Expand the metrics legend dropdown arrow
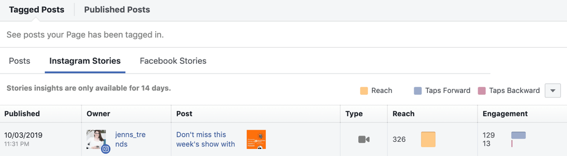Screen dimensions: 567x156 [552, 91]
